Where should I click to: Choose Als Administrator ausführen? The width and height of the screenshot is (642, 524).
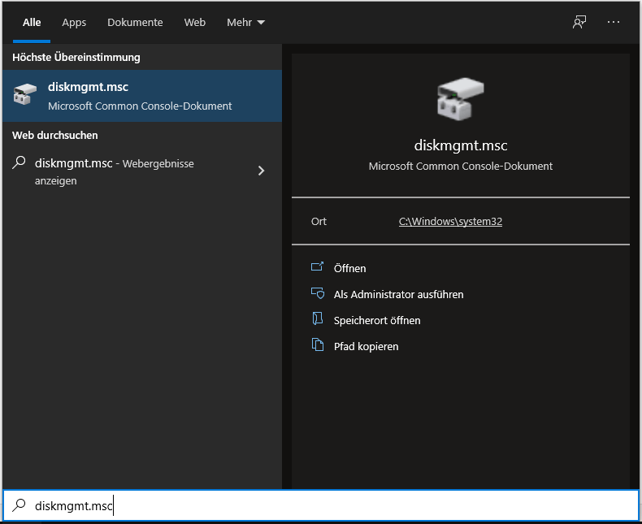pyautogui.click(x=398, y=294)
